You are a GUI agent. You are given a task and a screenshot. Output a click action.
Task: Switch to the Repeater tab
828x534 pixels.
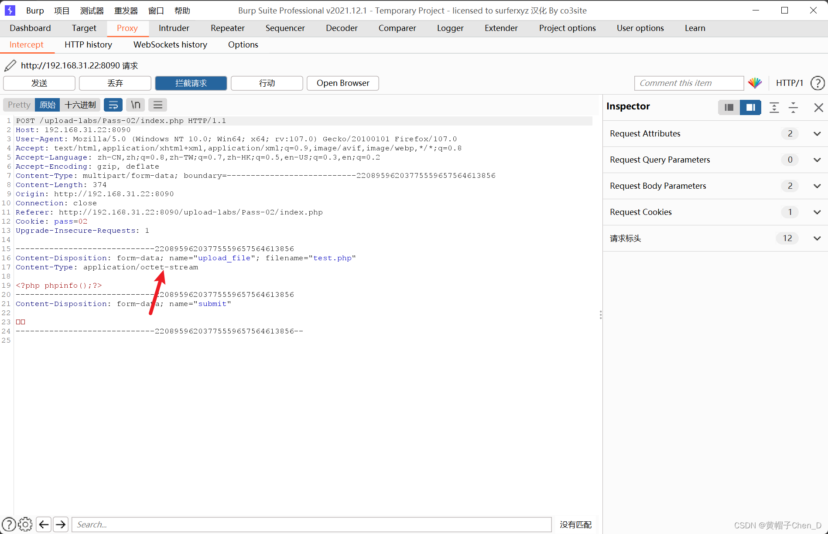(x=227, y=28)
